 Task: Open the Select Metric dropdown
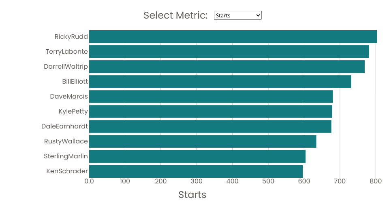click(x=238, y=15)
